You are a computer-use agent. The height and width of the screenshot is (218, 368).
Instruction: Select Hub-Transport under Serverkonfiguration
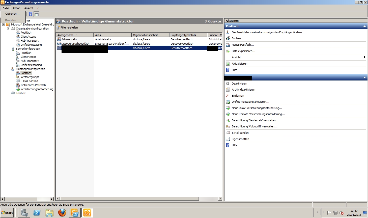(30, 61)
